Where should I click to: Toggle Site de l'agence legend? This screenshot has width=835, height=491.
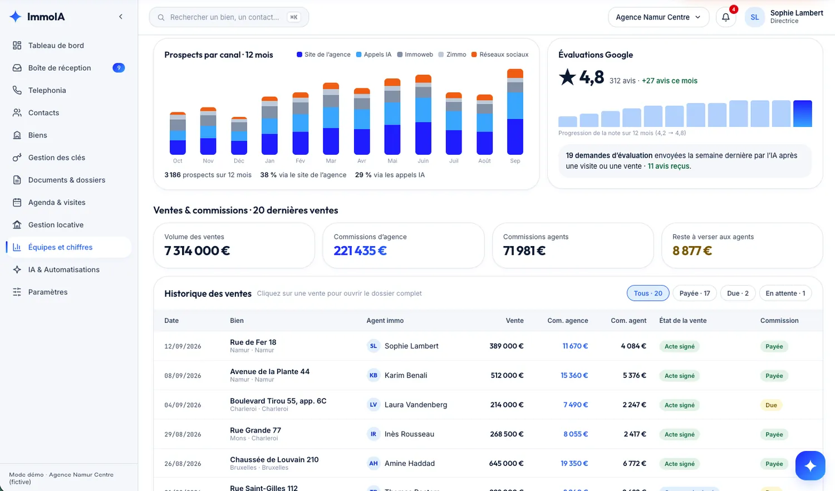click(323, 55)
